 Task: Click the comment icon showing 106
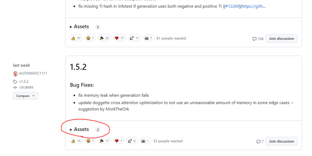258,39
